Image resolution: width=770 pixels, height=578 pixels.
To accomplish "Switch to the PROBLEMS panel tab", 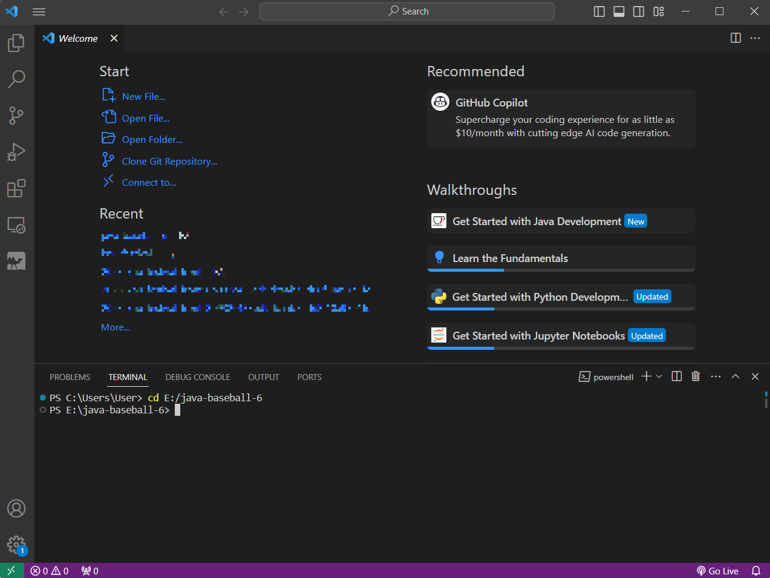I will coord(70,377).
